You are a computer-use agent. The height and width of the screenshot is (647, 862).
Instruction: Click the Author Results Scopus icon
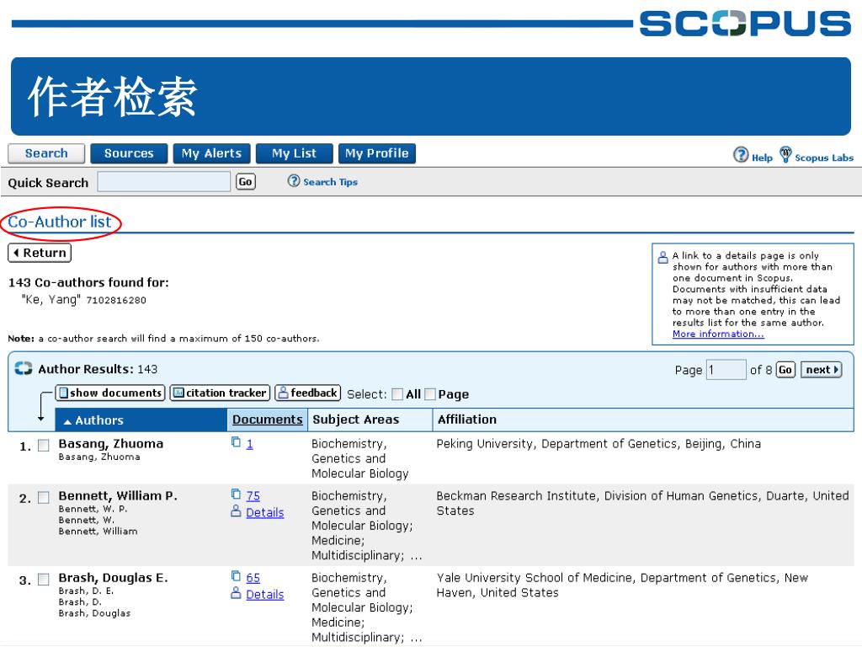pyautogui.click(x=23, y=369)
